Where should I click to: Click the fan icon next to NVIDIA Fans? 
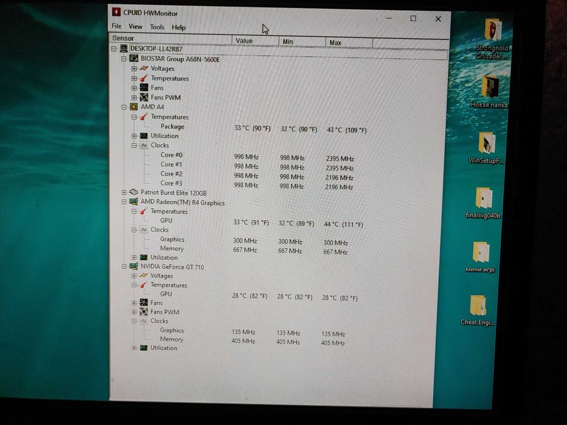[143, 302]
